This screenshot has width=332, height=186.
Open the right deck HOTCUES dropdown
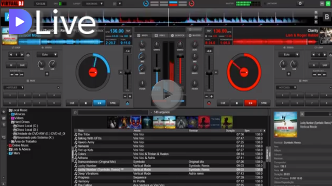[286, 87]
